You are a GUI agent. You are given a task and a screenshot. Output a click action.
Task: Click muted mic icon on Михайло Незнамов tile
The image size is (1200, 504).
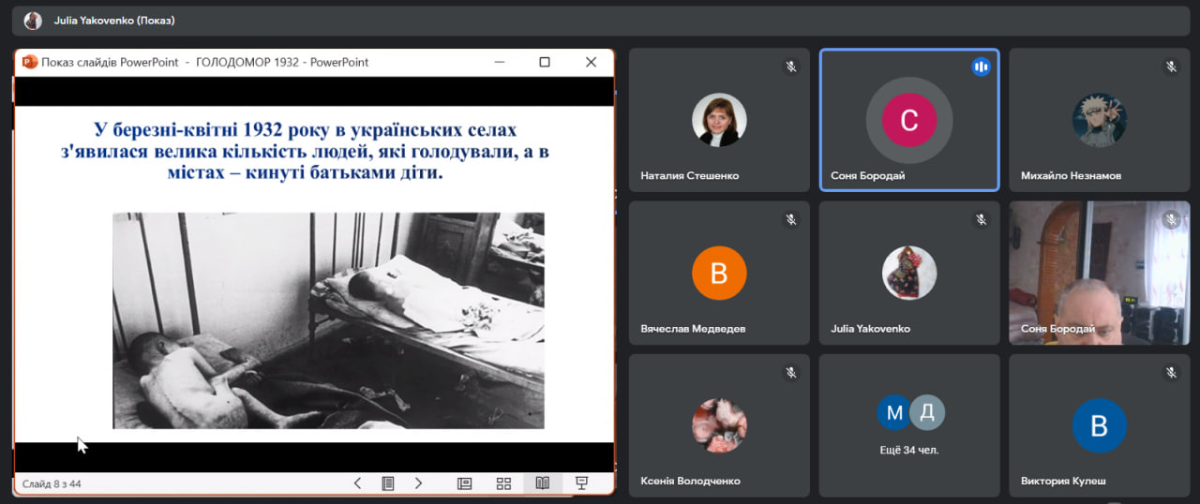[x=1171, y=67]
